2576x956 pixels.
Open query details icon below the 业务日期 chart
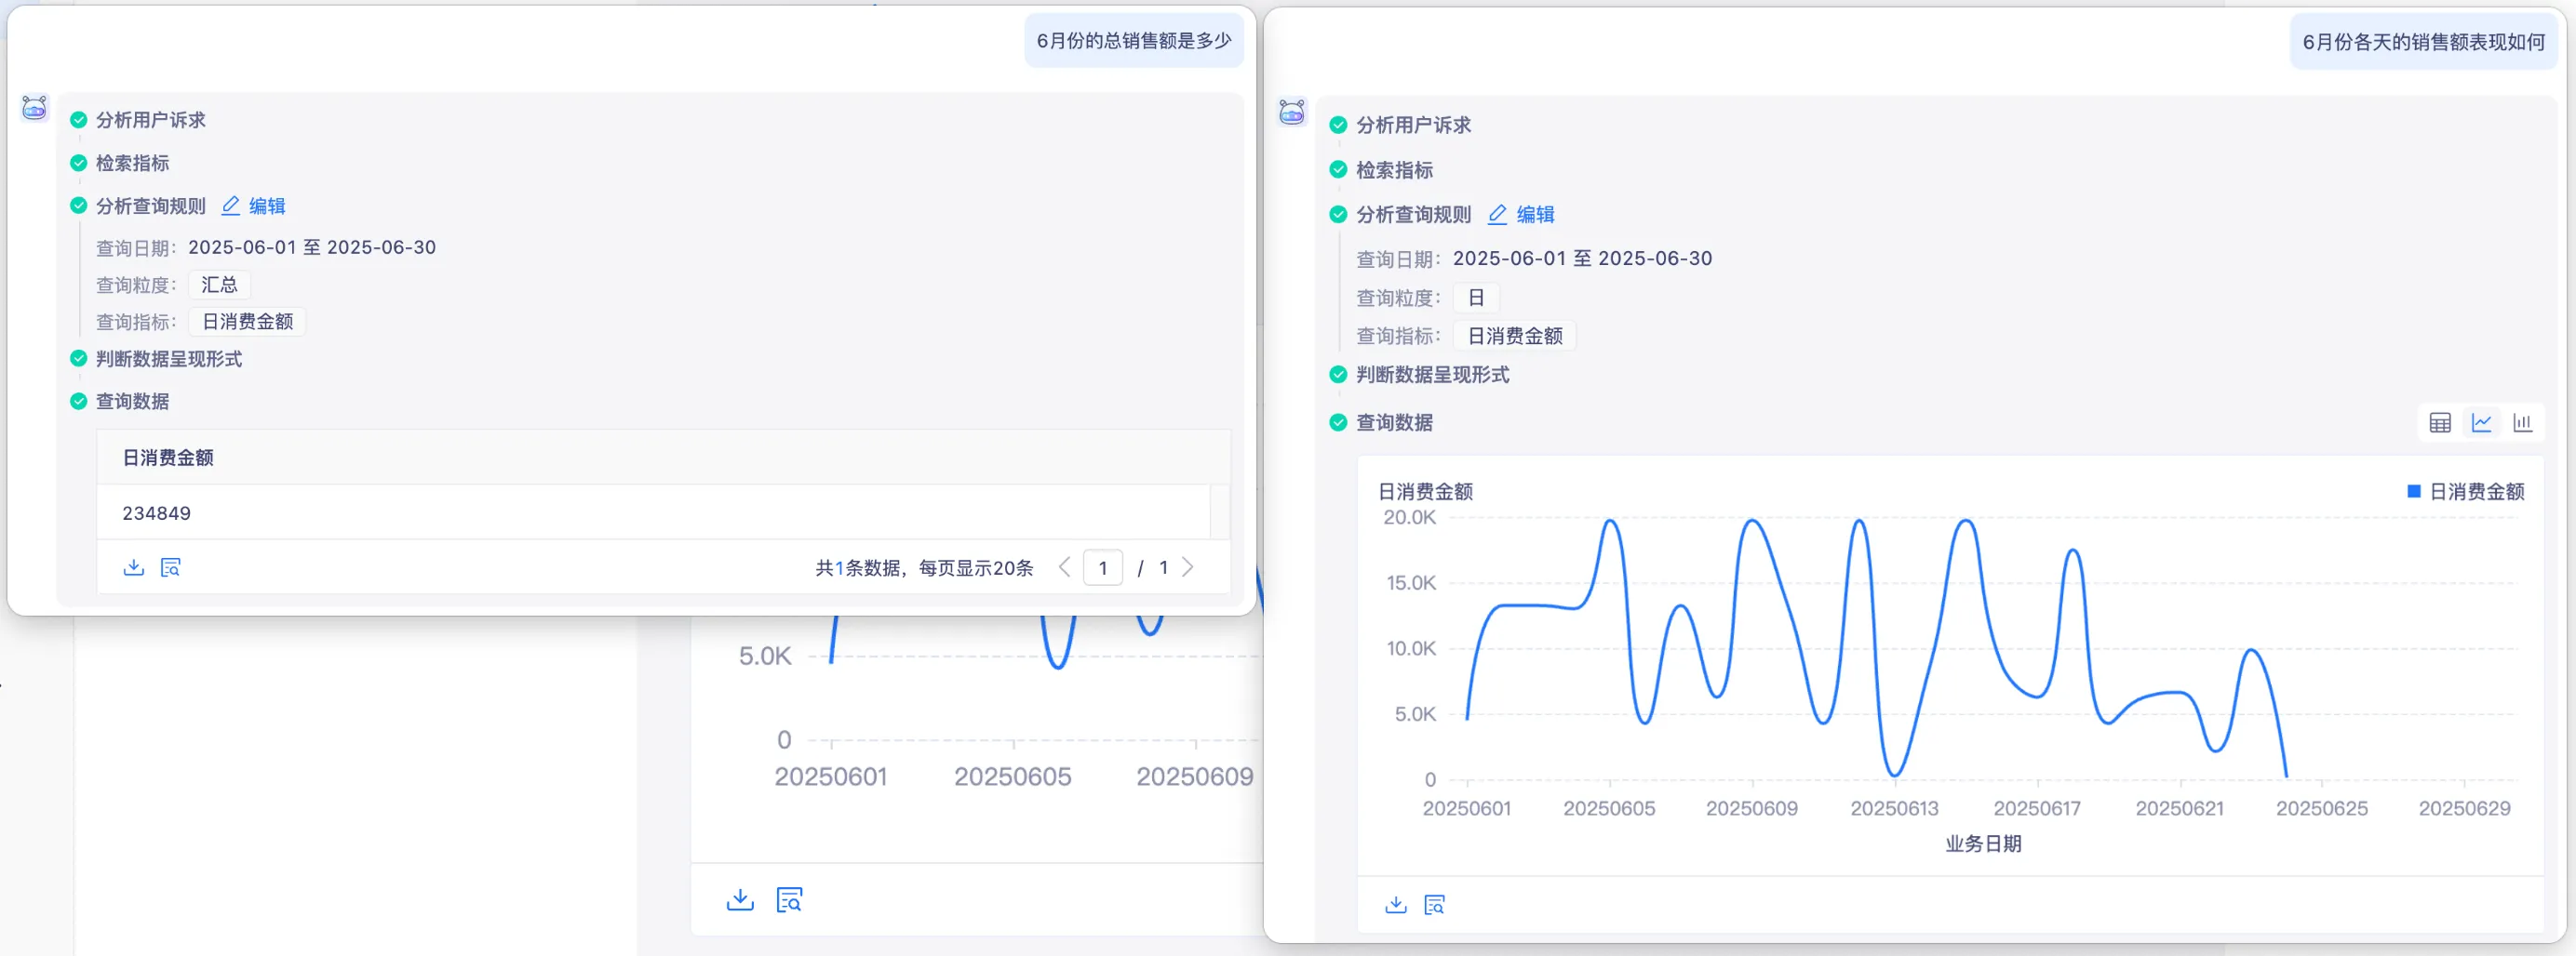[1434, 905]
